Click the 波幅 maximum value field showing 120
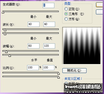Screen dimensions: 104x94 49,46
